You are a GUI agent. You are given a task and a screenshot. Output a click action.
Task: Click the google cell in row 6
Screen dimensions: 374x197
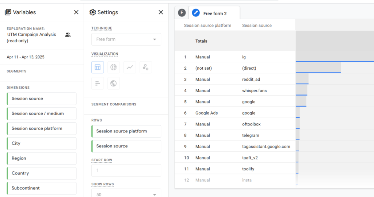coord(249,113)
